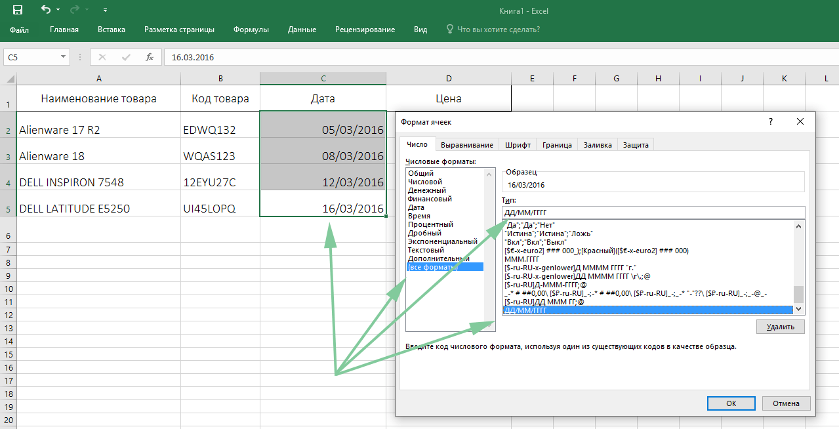Click the Удалить button
The image size is (839, 429).
tap(780, 327)
